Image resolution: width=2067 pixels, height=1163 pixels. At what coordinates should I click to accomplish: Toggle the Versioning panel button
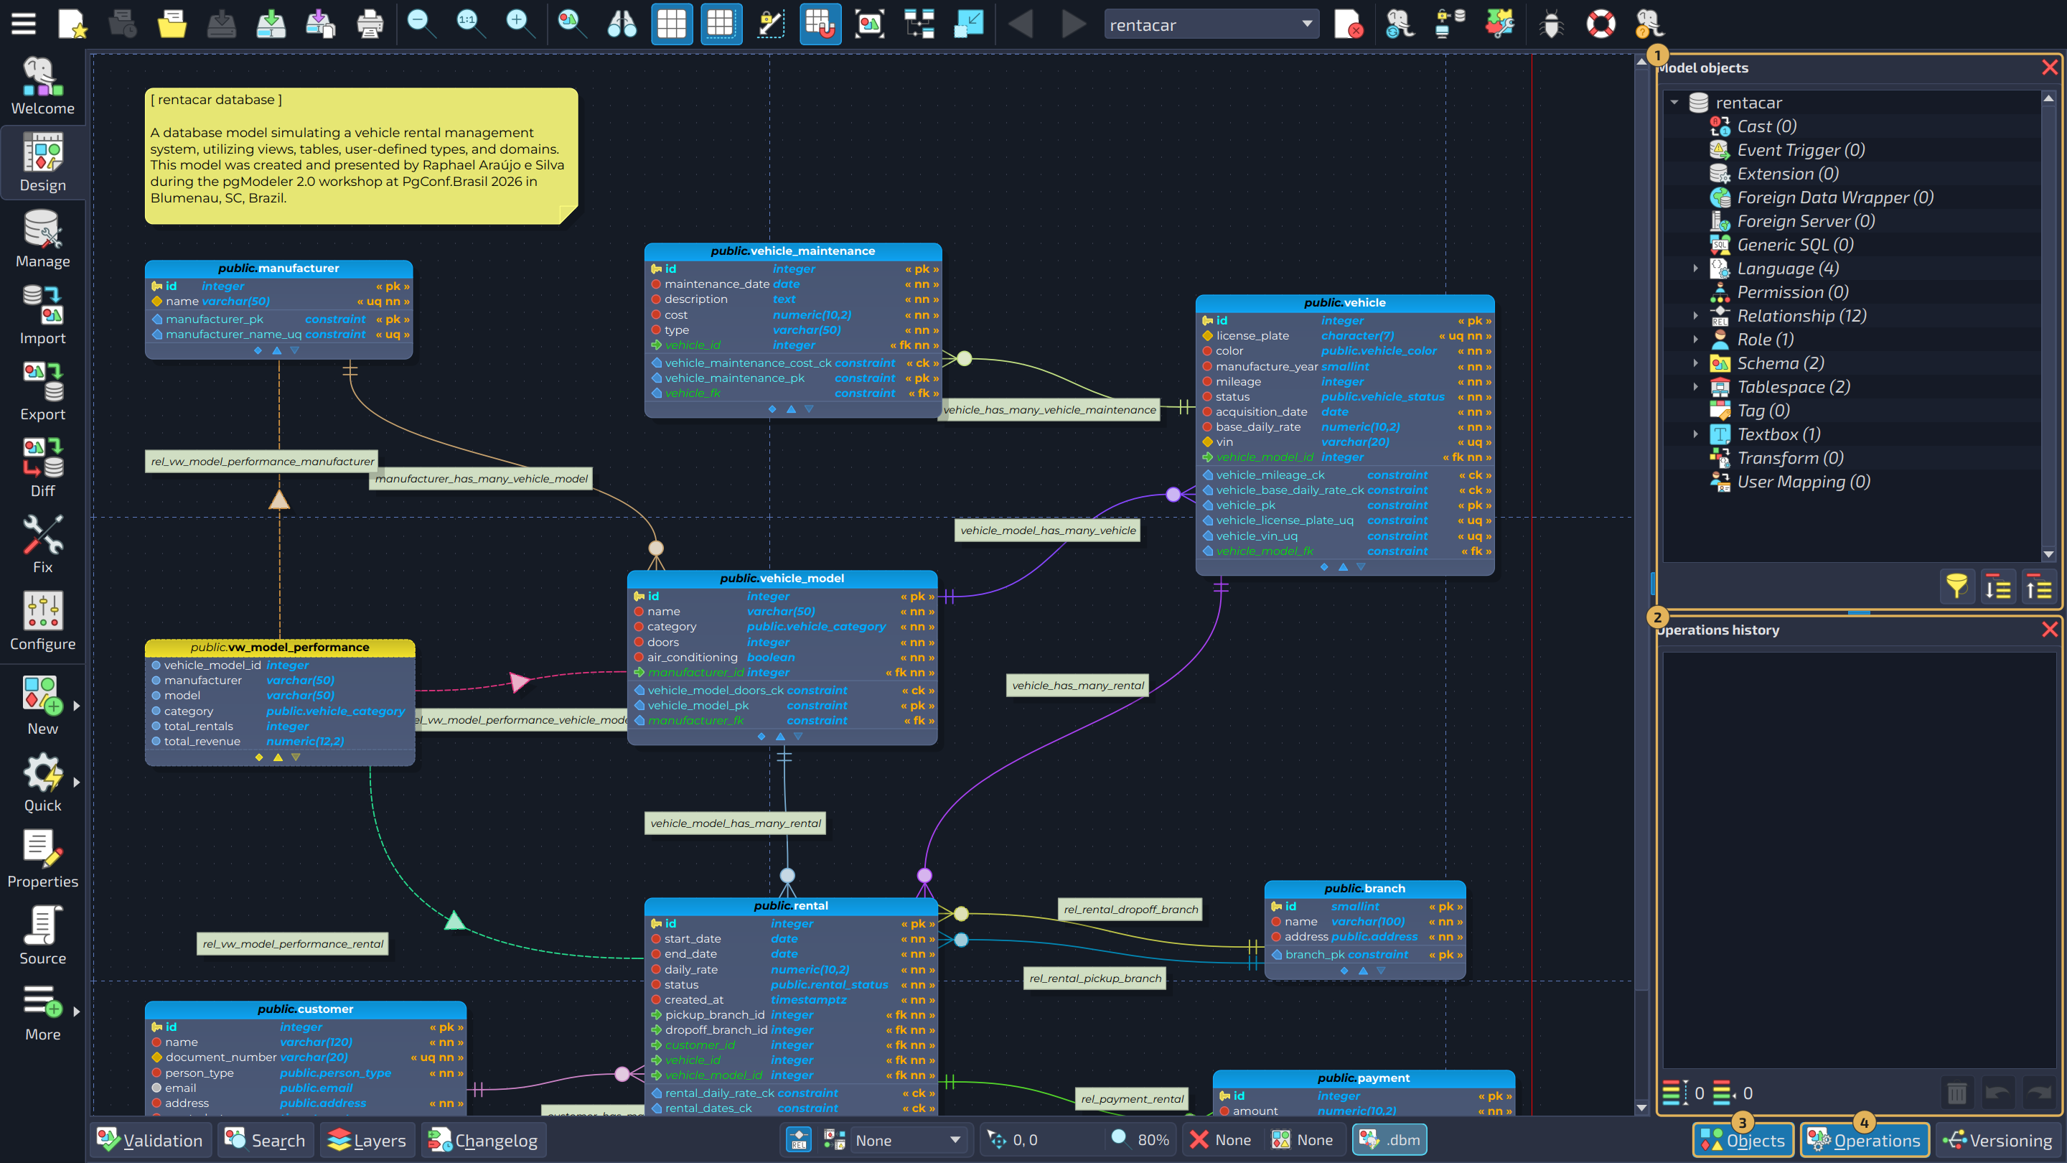point(1998,1141)
